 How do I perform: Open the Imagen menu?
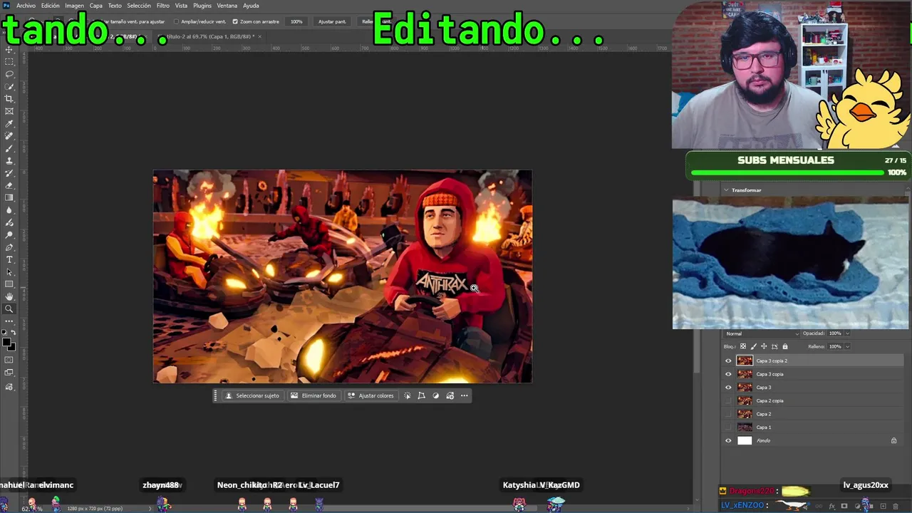(x=74, y=6)
